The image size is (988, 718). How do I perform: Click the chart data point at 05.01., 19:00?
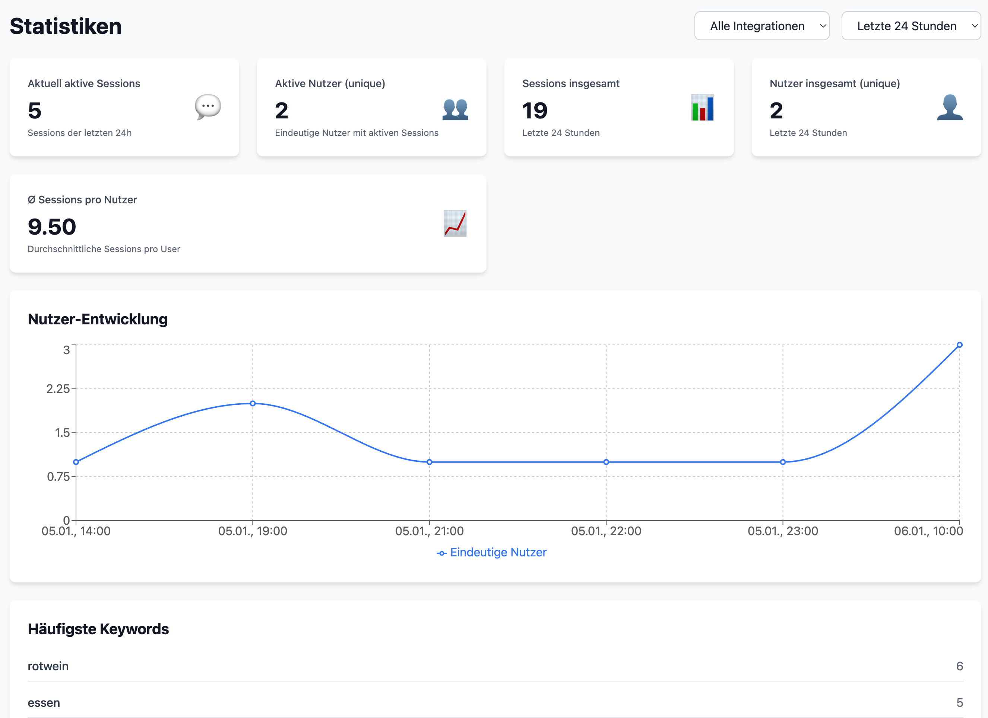pyautogui.click(x=253, y=403)
